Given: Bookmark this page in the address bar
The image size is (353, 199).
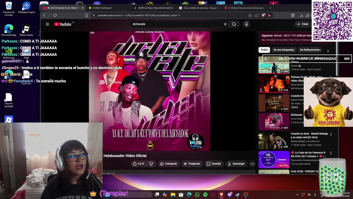Looking at the screenshot, I should (87, 15).
